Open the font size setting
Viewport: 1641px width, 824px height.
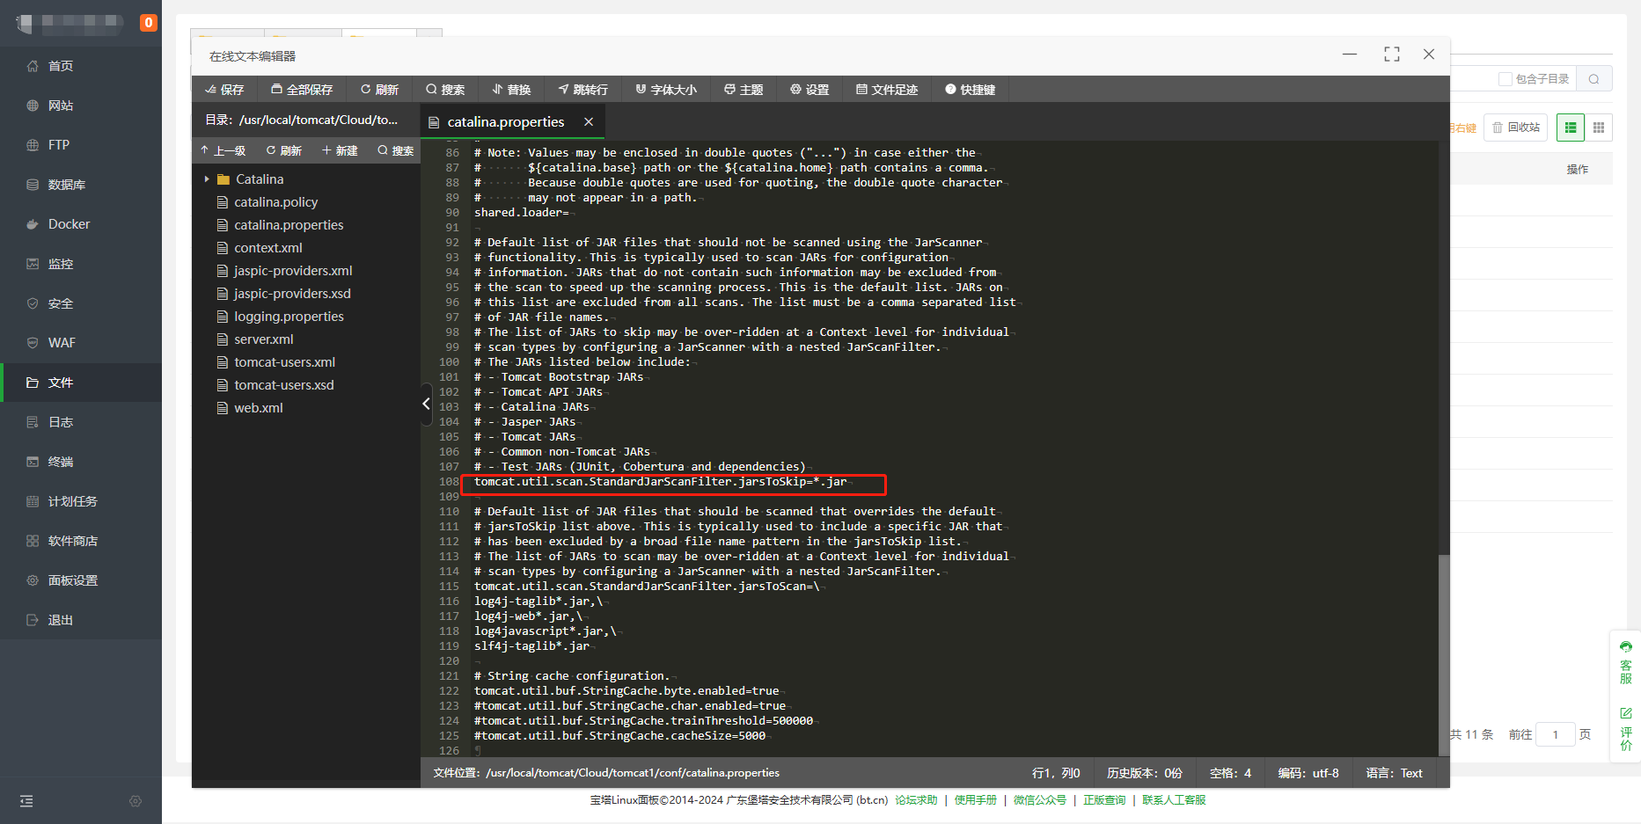coord(666,90)
